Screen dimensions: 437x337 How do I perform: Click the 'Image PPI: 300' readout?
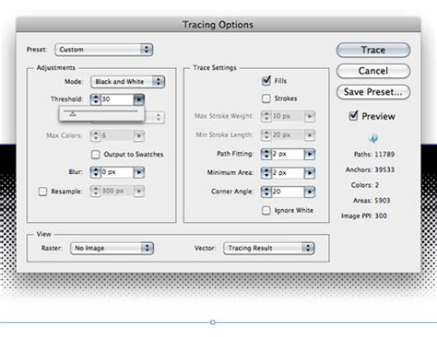[x=364, y=216]
